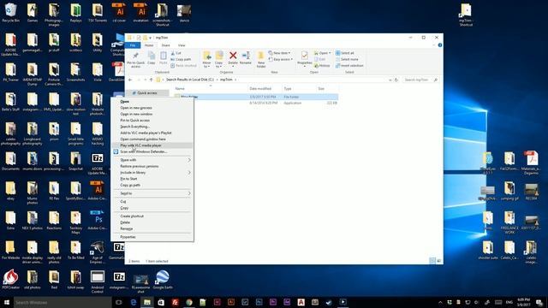This screenshot has width=548, height=308.
Task: Switch to the View ribbon tab
Action: (182, 45)
